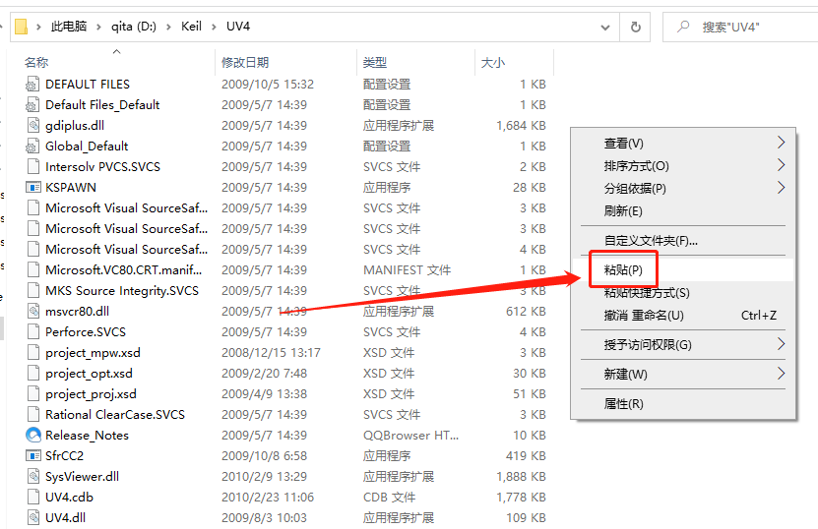The height and width of the screenshot is (529, 818).
Task: Select the UV4.dll file icon
Action: tap(32, 517)
